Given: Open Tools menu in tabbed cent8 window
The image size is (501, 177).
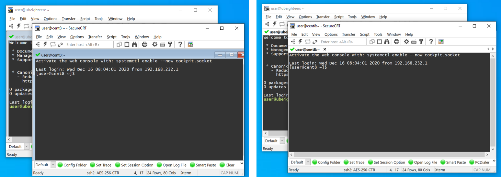Looking at the screenshot, I should (378, 34).
